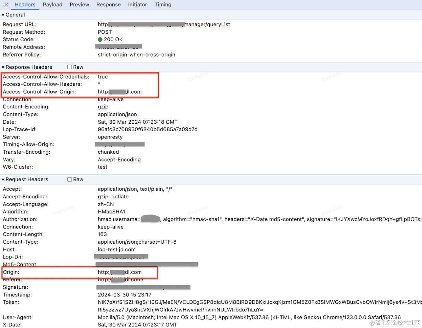Collapse the Response Headers section
Image resolution: width=422 pixels, height=328 pixels.
tap(27, 67)
